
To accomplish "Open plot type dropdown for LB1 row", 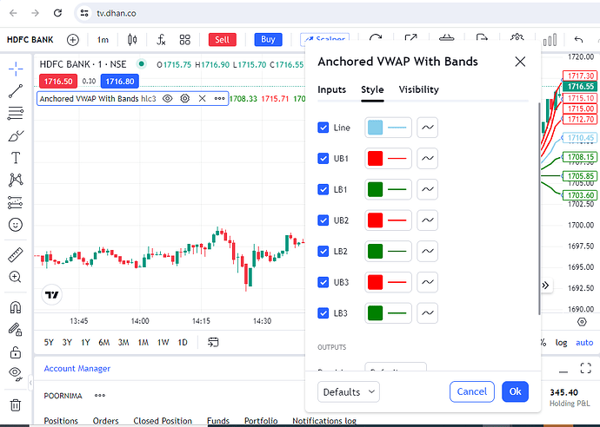I will pos(428,189).
